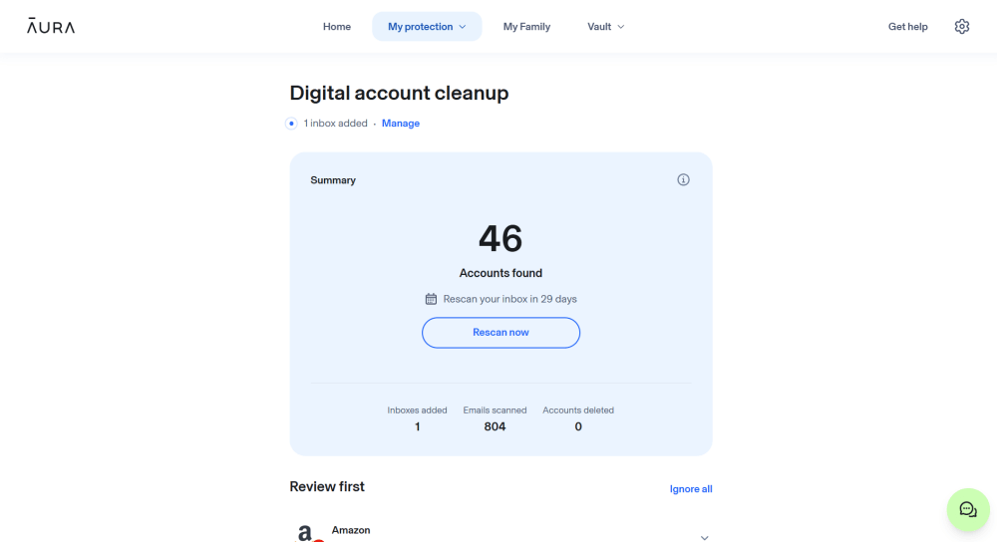The width and height of the screenshot is (997, 542).
Task: Click the Summary info icon
Action: (683, 180)
